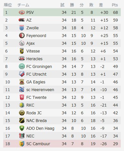Click the AZ club logo

(22, 20)
